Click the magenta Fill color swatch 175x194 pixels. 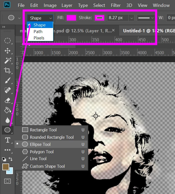point(71,18)
